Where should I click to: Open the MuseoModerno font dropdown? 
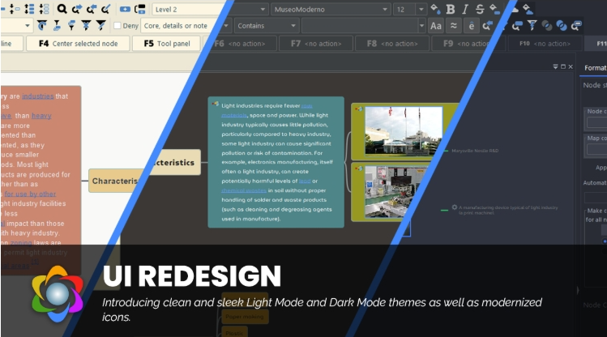click(324, 9)
